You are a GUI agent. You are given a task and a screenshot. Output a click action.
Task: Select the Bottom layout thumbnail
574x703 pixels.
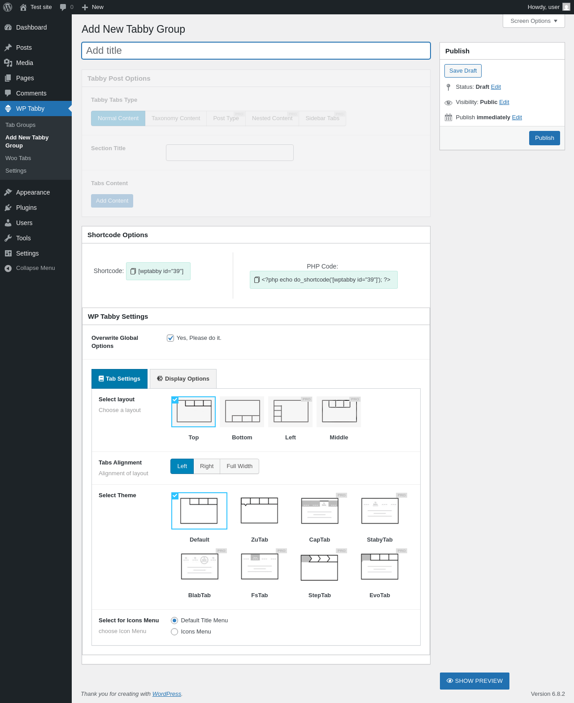242,412
